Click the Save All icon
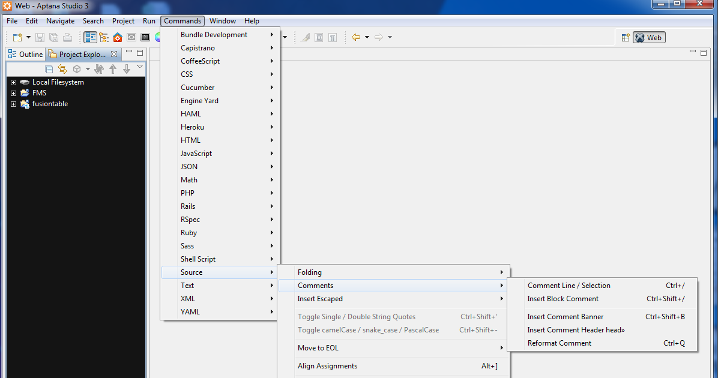 click(x=53, y=38)
